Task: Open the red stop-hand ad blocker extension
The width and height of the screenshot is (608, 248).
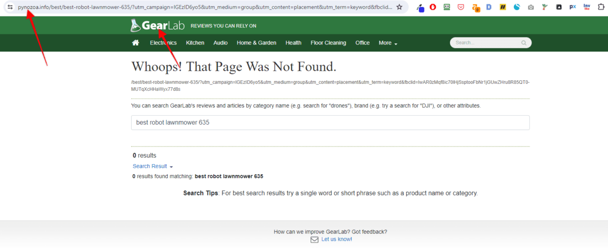Action: pos(433,7)
